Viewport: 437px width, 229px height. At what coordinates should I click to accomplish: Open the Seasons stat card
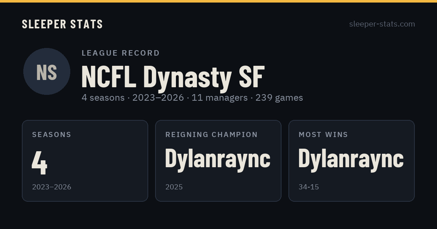[85, 161]
